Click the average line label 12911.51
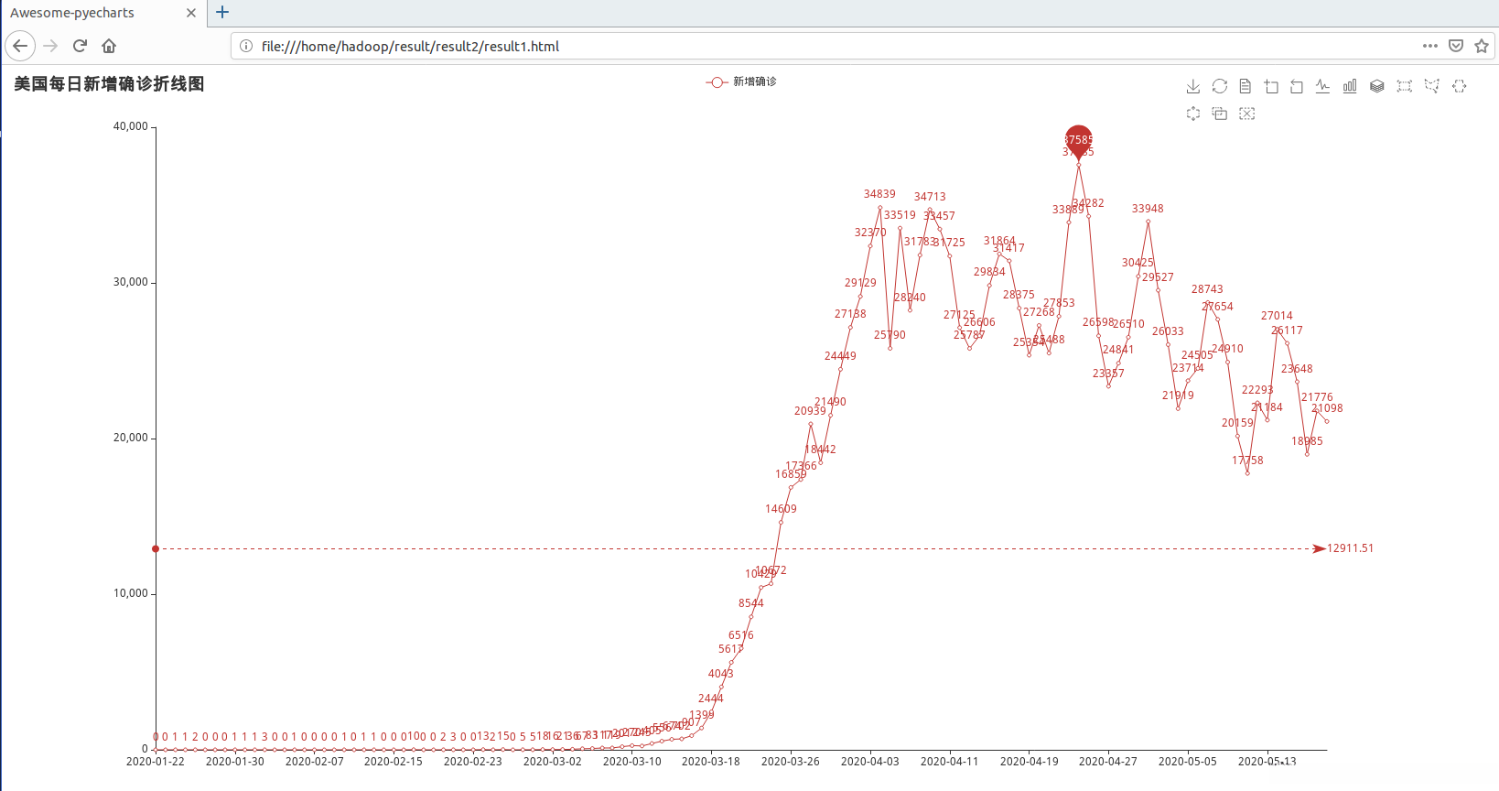Viewport: 1499px width, 791px height. coord(1351,548)
